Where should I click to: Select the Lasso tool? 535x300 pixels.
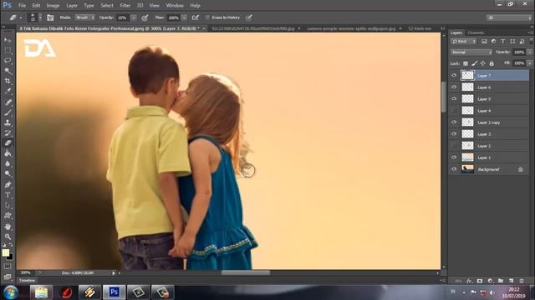(x=8, y=61)
